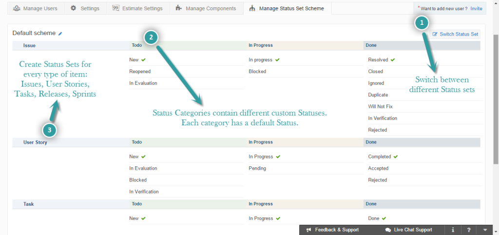Select the Will Not Fix status

click(x=381, y=106)
